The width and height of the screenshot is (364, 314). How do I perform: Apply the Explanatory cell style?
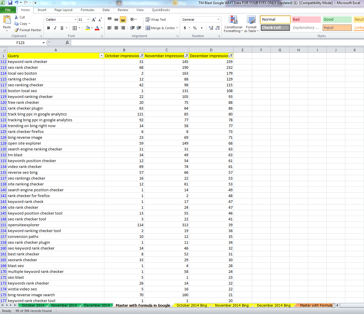[306, 28]
